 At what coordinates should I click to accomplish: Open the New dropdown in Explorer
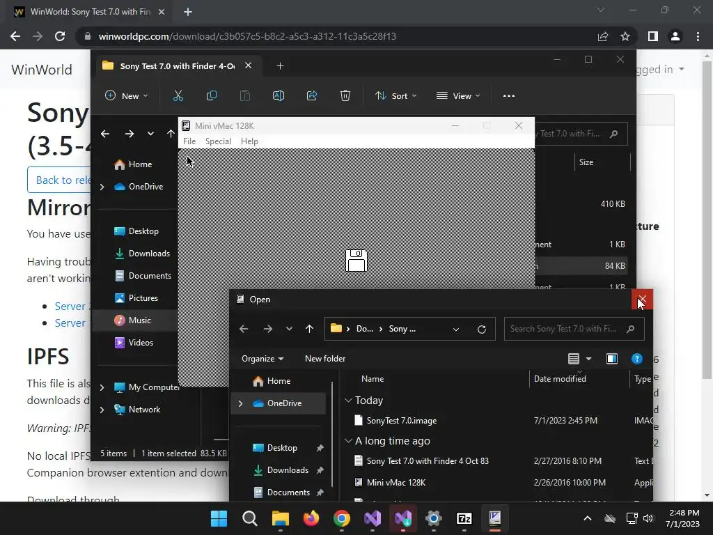click(x=127, y=96)
